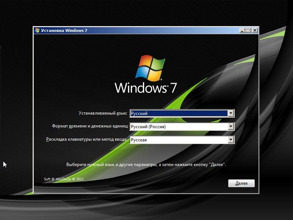Click the Windows wordmark under the flag
293x220 pixels.
click(x=141, y=88)
